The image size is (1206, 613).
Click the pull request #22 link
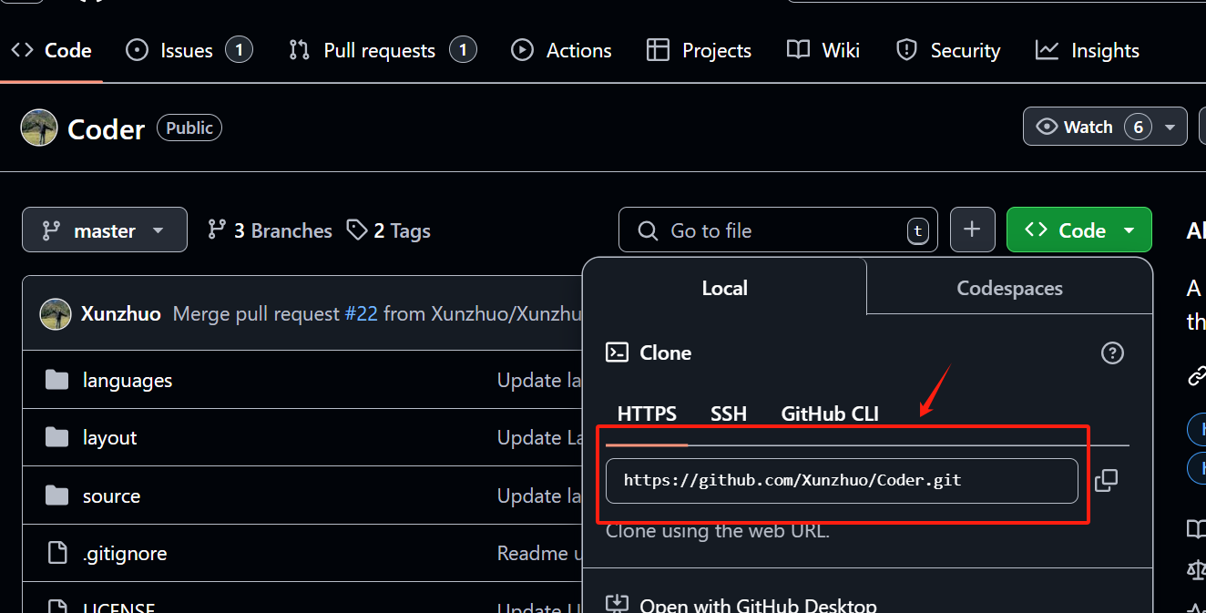362,314
